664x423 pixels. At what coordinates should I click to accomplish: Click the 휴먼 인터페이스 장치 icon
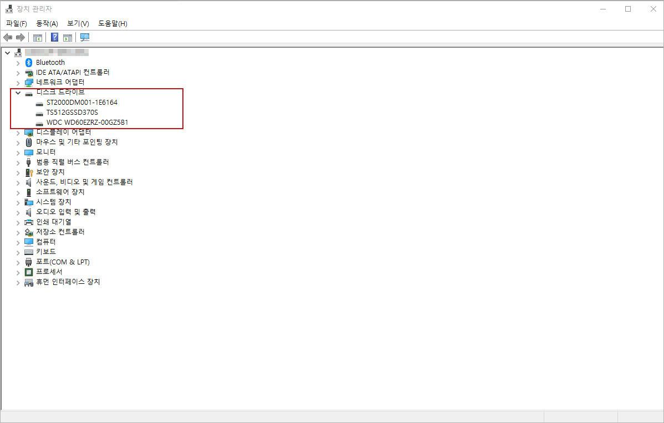pos(29,282)
